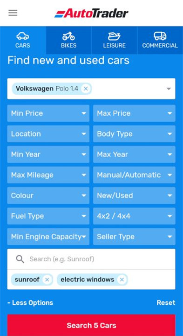Click the magnifying glass search icon

[20, 259]
